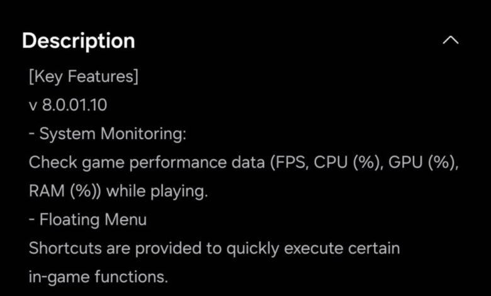
Task: Click the version number v 8.0.01.10
Action: (68, 105)
